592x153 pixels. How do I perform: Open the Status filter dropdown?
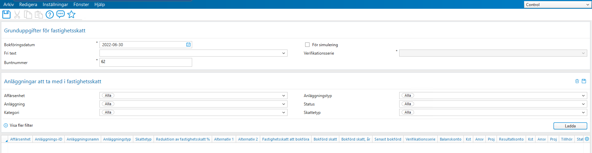point(583,104)
